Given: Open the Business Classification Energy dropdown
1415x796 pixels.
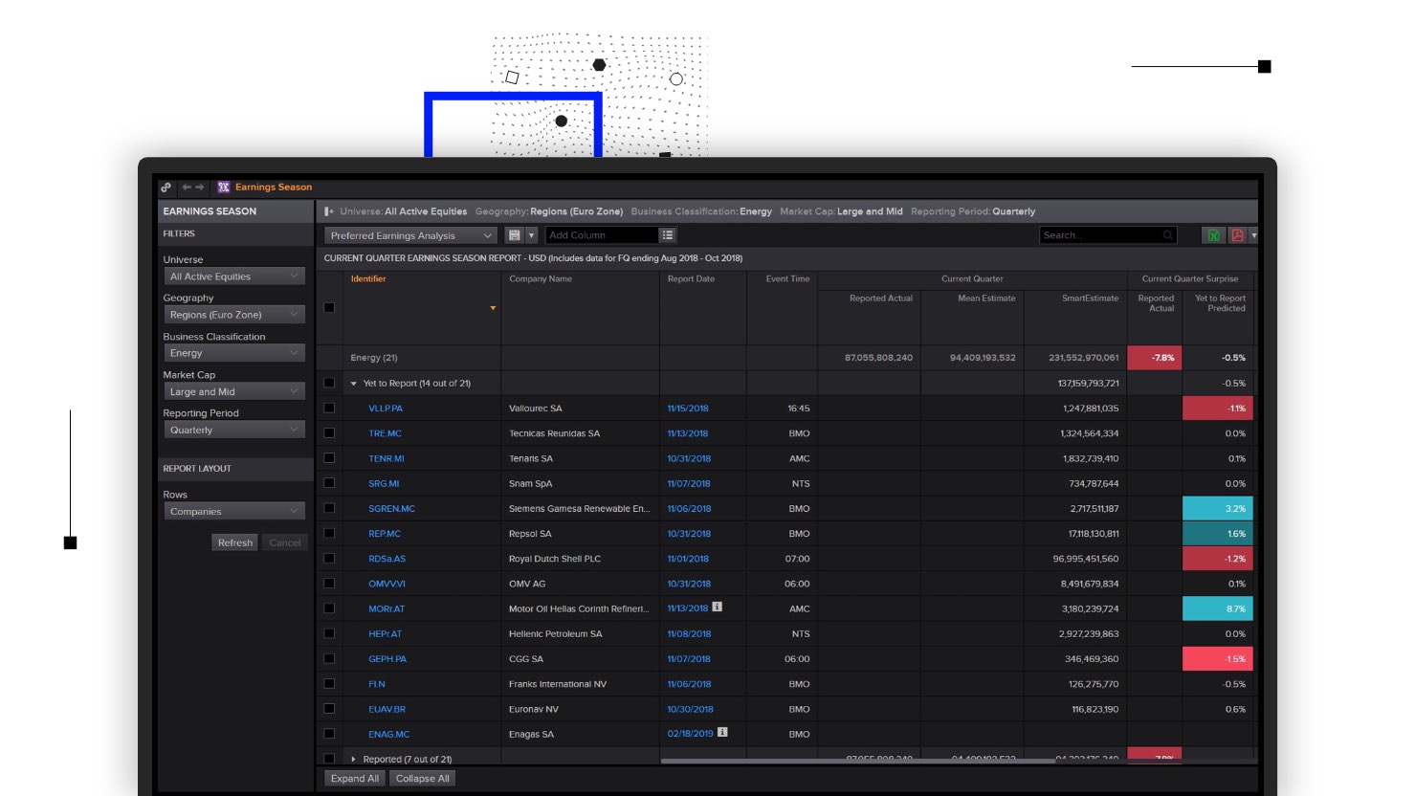Looking at the screenshot, I should 234,353.
